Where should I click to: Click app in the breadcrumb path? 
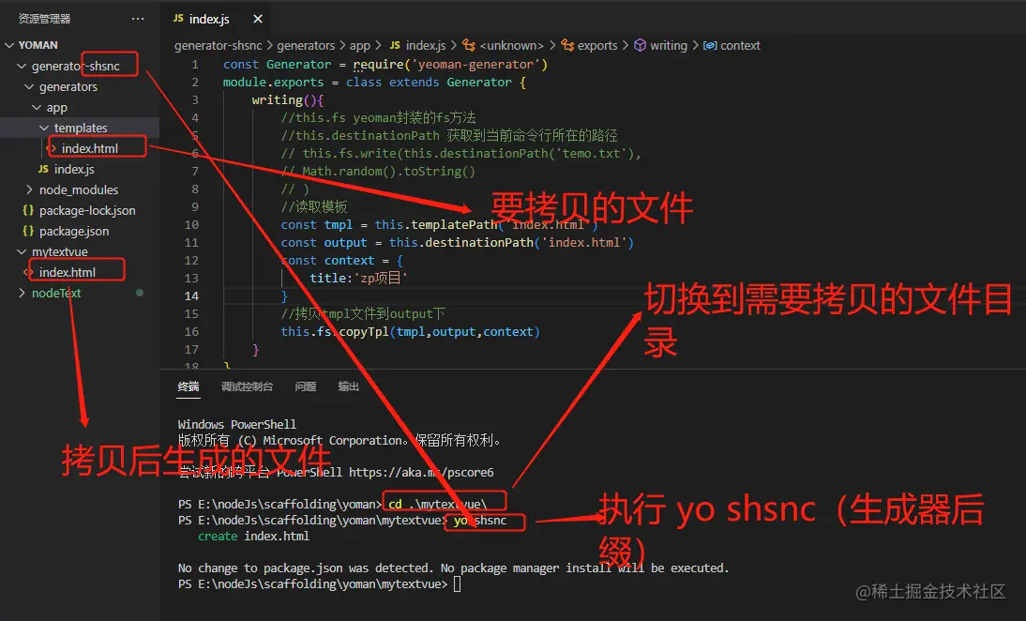(x=360, y=45)
